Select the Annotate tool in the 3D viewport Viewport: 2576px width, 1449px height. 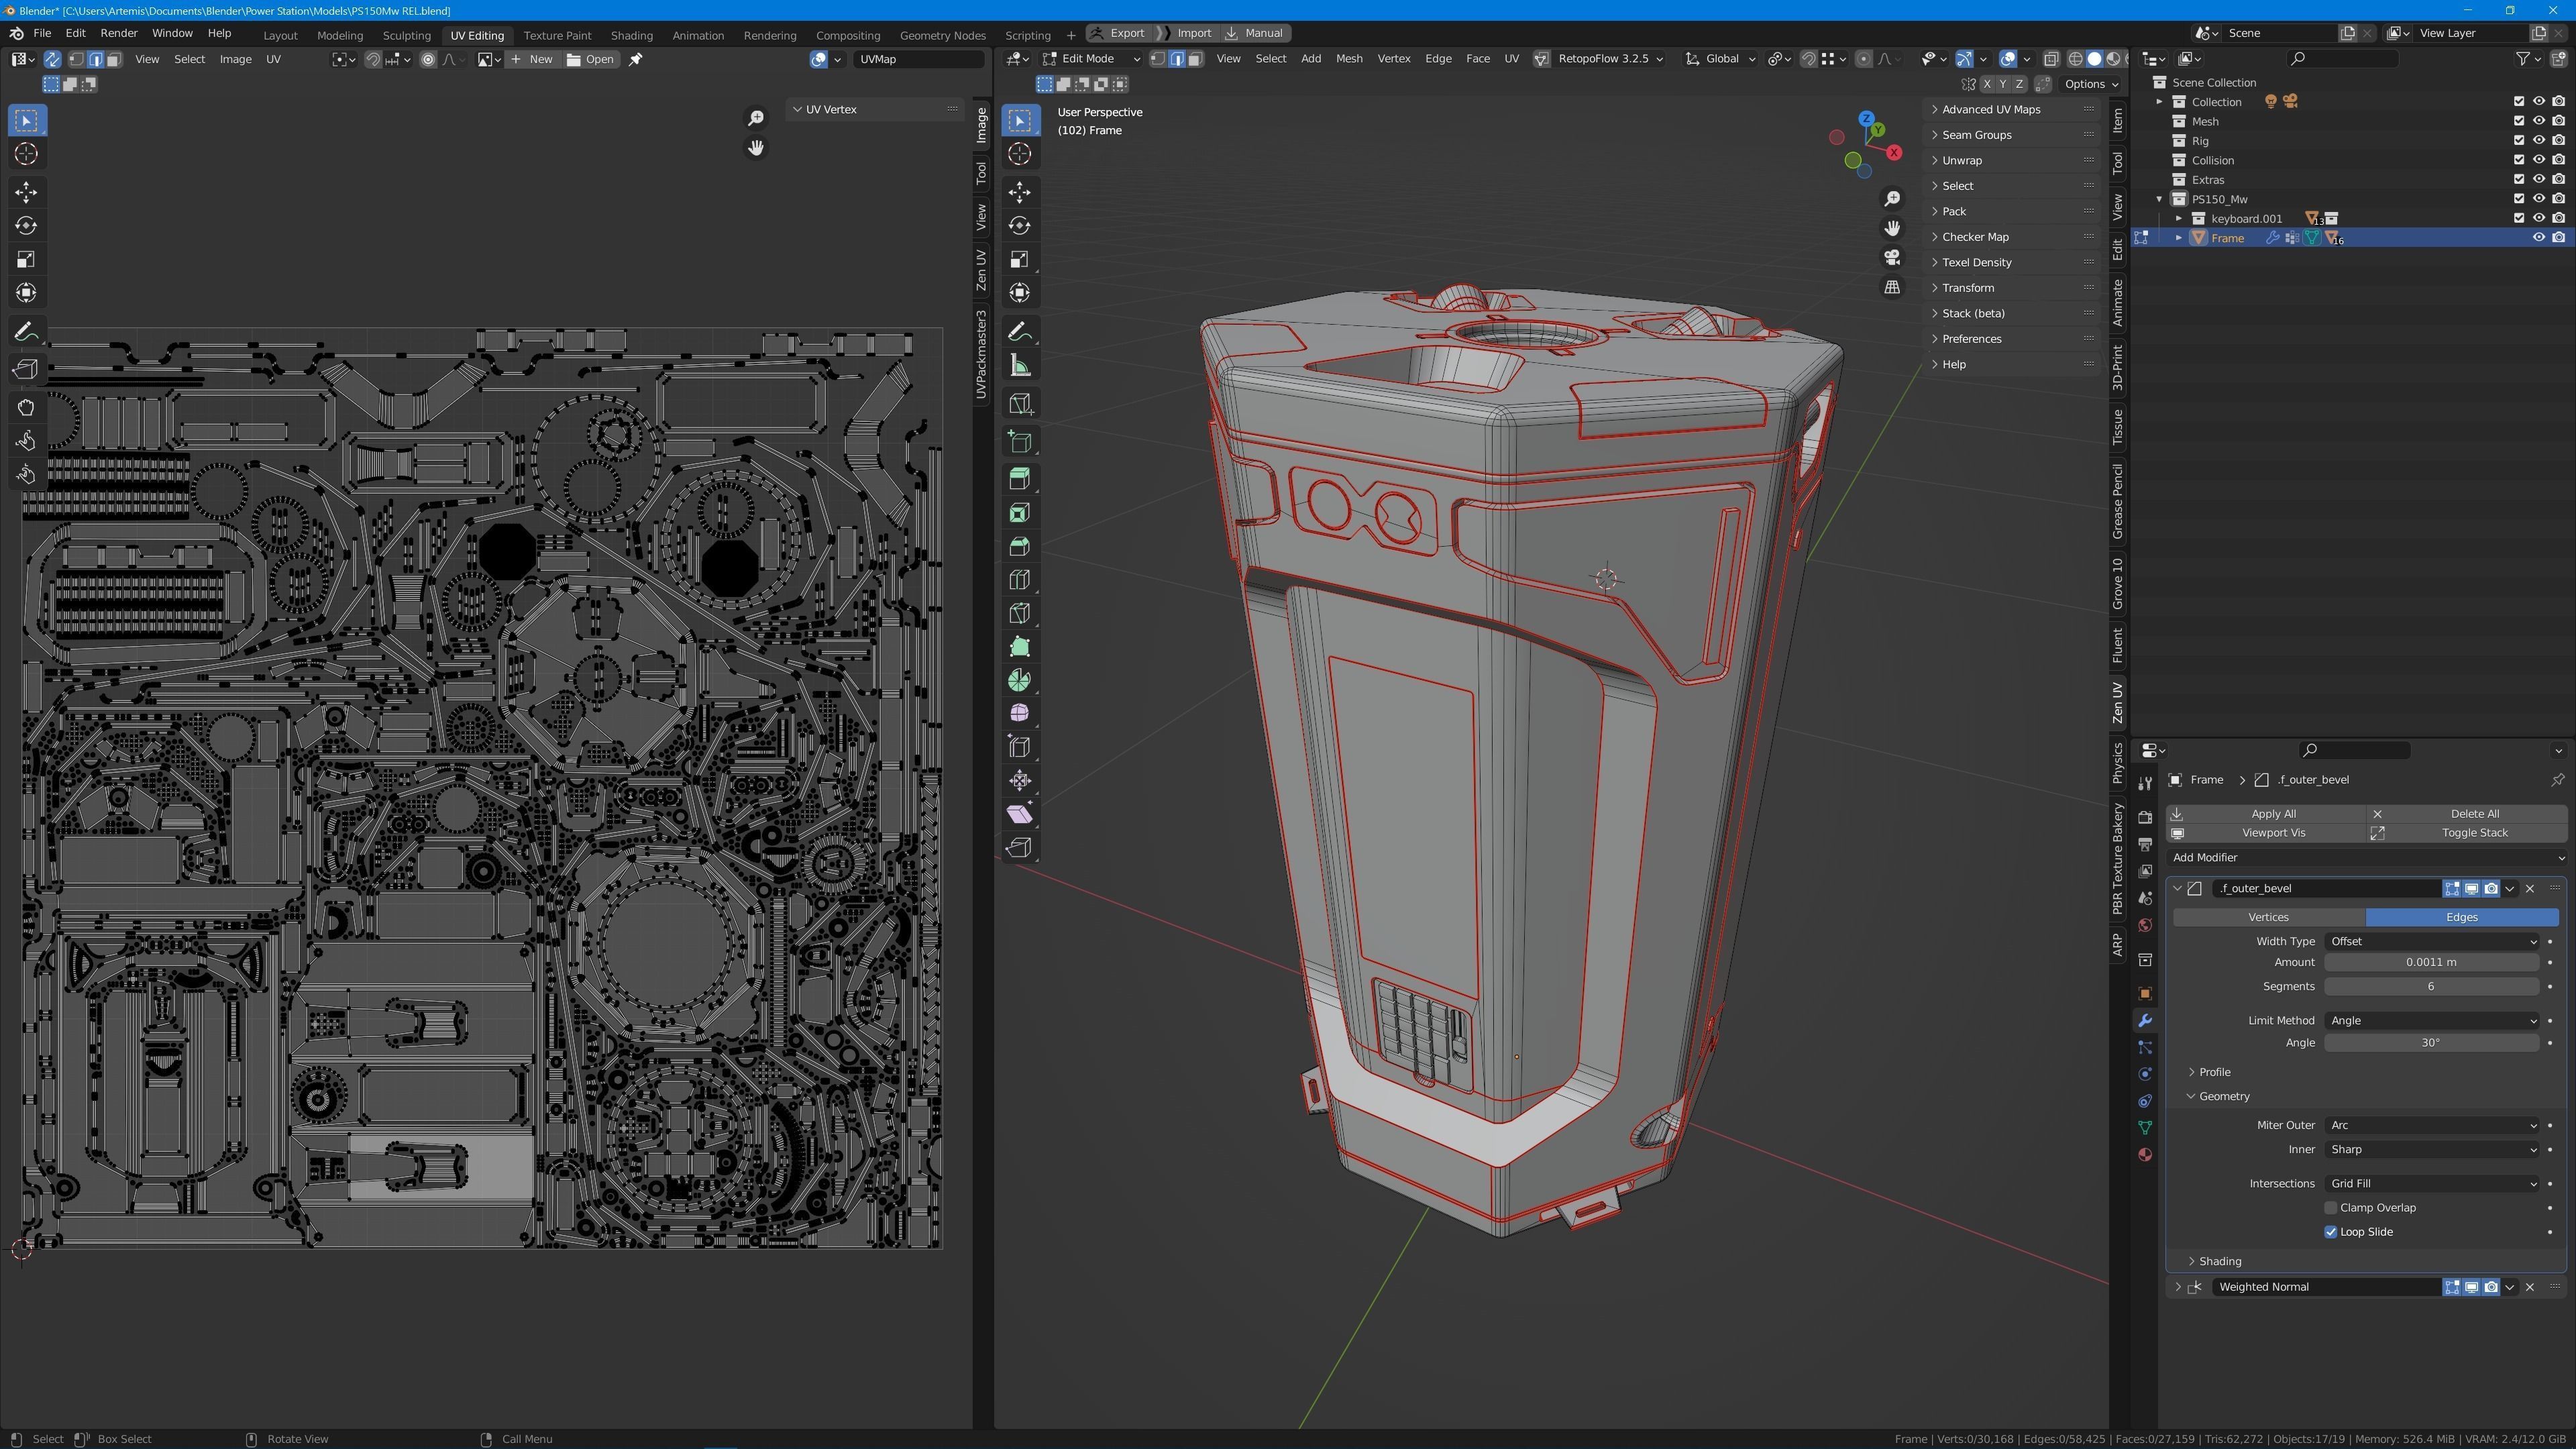point(1019,332)
